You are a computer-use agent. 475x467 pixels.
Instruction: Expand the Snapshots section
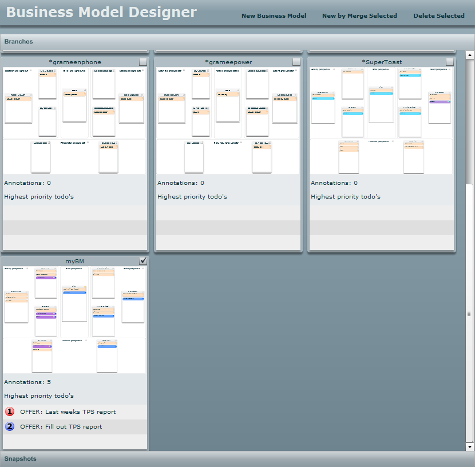click(x=21, y=459)
